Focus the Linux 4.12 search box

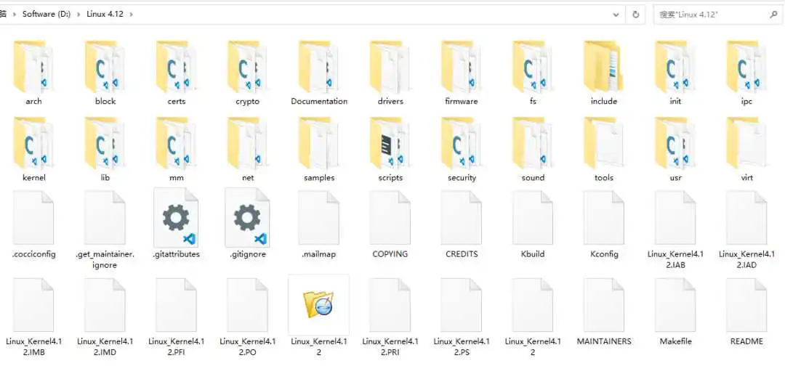[717, 15]
